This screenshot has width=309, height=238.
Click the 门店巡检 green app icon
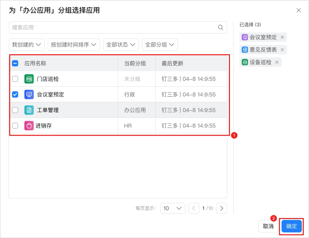click(x=29, y=79)
